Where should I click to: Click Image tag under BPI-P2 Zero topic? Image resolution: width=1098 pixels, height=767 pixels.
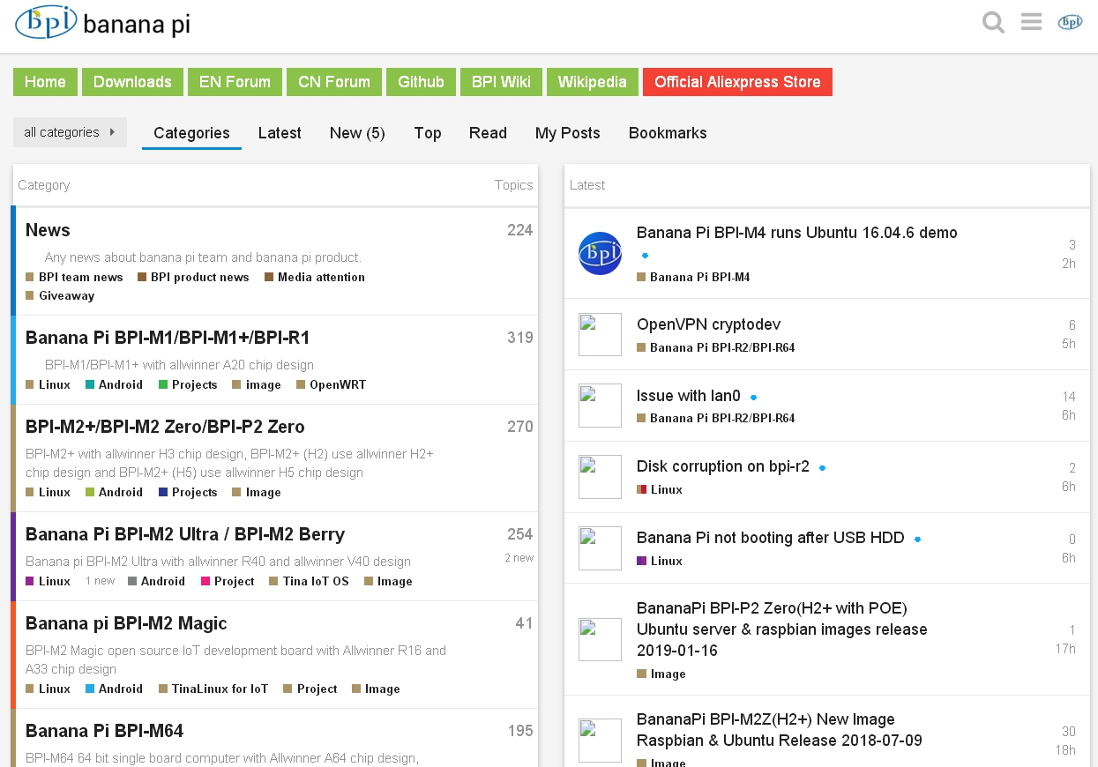click(661, 674)
